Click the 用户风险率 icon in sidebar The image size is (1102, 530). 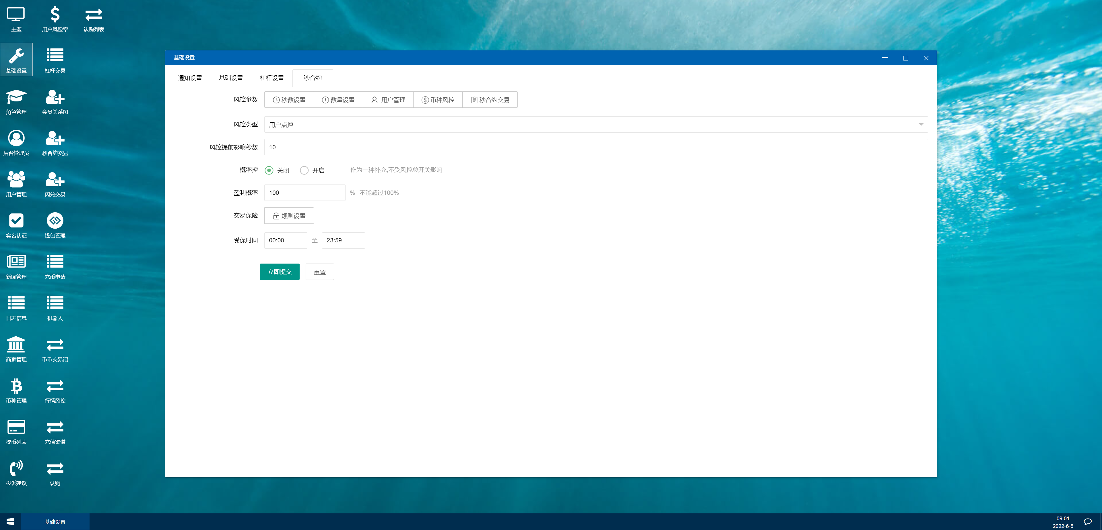[x=54, y=19]
